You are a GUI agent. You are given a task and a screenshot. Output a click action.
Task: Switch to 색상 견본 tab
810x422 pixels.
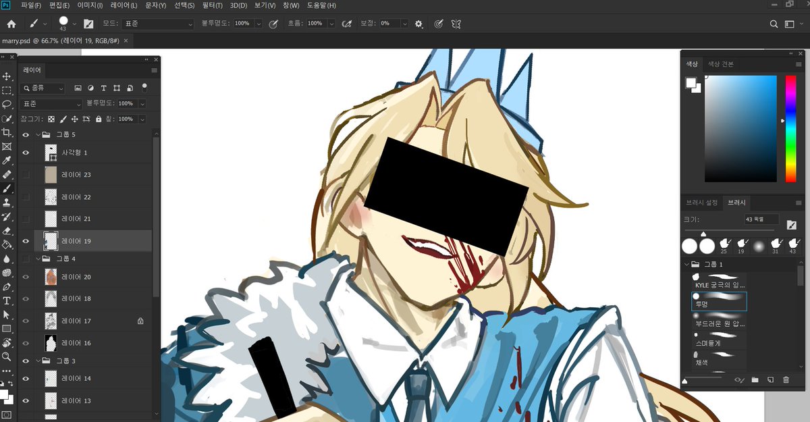pyautogui.click(x=720, y=64)
